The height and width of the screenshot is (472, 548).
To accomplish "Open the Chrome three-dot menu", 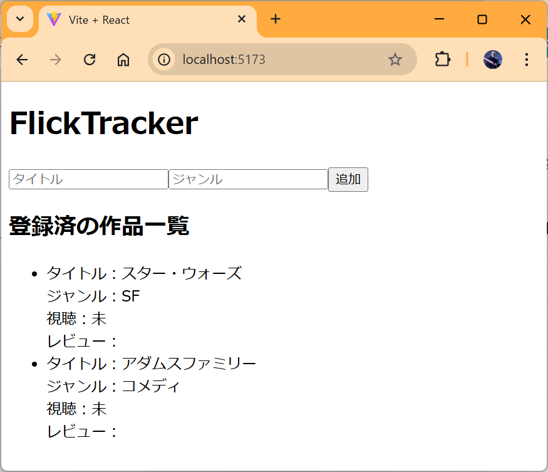I will coord(526,60).
